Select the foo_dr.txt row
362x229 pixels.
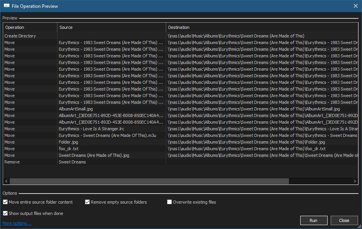[68, 149]
